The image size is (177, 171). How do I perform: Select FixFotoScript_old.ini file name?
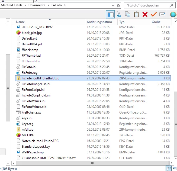tap(36, 95)
